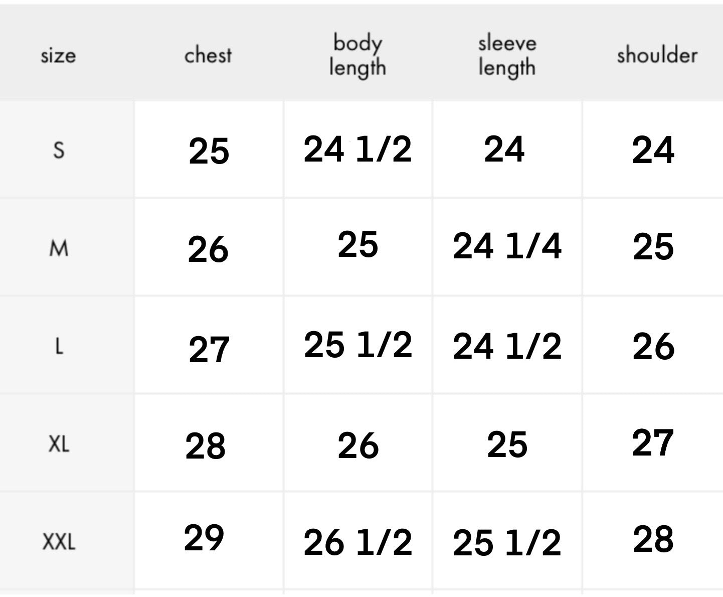Select the M size row label
This screenshot has width=723, height=597.
59,248
